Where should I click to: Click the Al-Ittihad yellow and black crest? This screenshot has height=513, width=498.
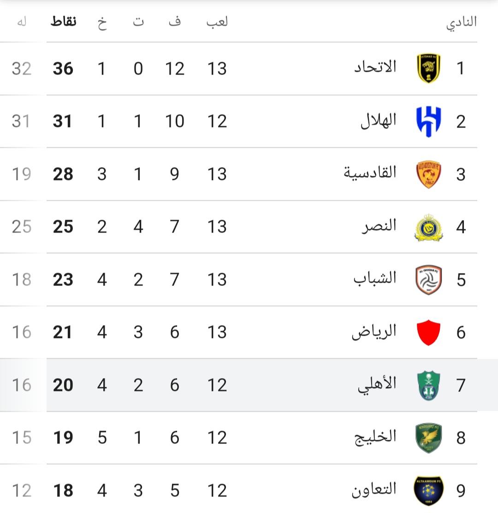pyautogui.click(x=428, y=68)
